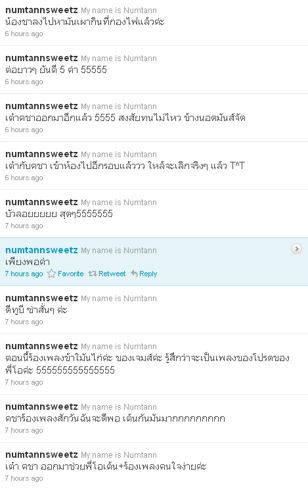
Task: Open "6 hours ago" under "ต่อยาวๆ ยันตี 5" tweet
Action: (x=24, y=82)
